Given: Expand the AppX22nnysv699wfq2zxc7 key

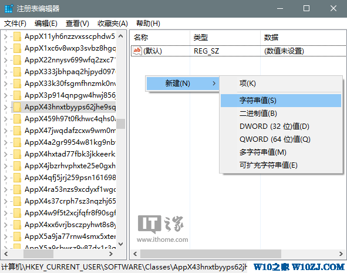Looking at the screenshot, I should (x=6, y=60).
